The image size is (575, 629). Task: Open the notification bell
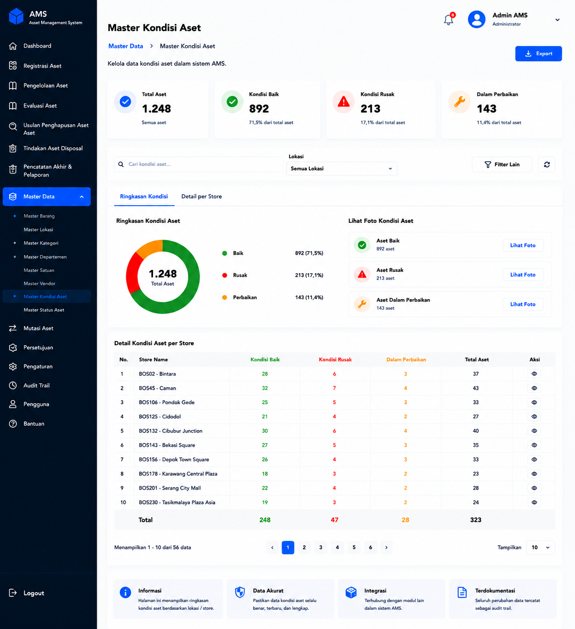click(x=448, y=20)
